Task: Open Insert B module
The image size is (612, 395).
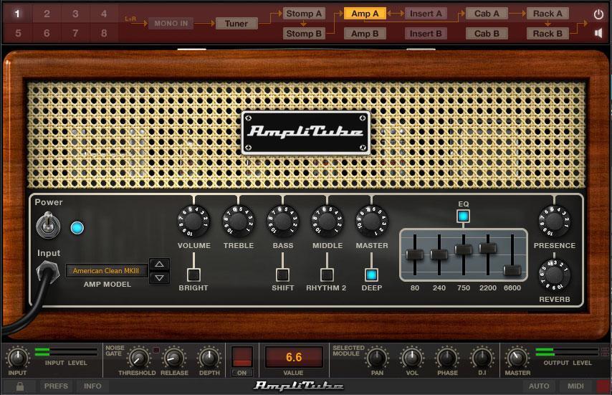Action: (426, 34)
